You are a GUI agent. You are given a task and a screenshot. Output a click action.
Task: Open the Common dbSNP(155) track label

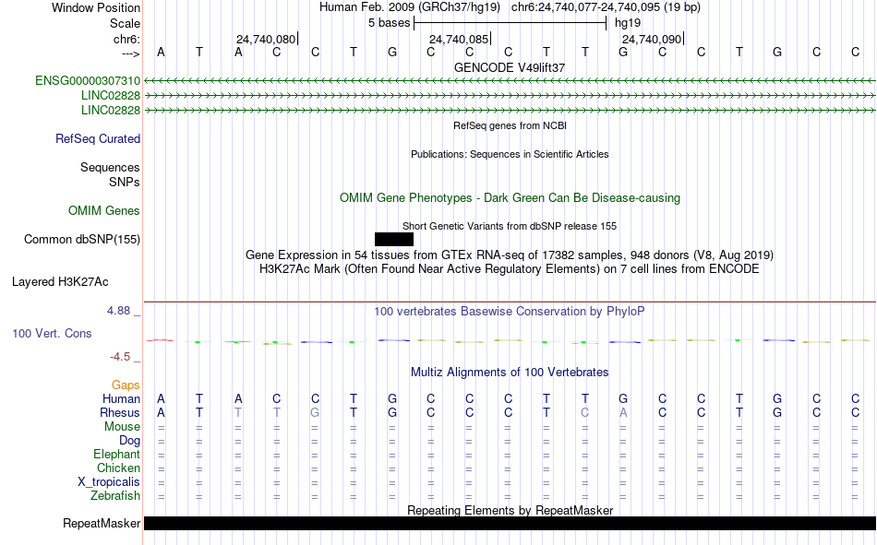click(82, 239)
